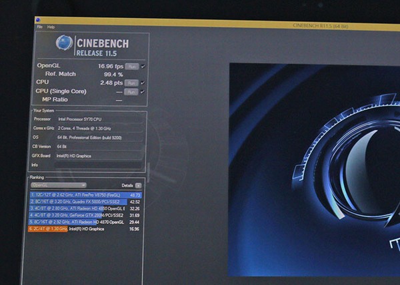
Task: Select the Quadro FX 5800 ranking entry
Action: tap(85, 202)
